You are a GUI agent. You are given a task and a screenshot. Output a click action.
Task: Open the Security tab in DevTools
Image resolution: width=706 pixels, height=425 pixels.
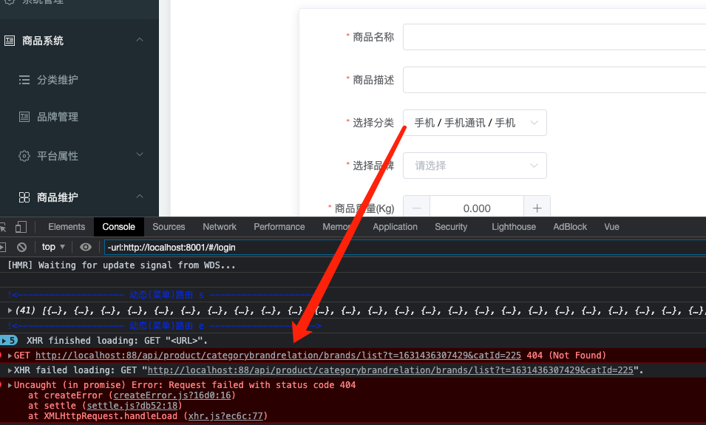pos(451,227)
